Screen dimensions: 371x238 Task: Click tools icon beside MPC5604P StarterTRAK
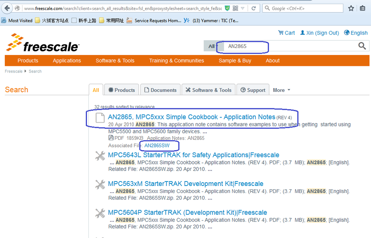[100, 213]
